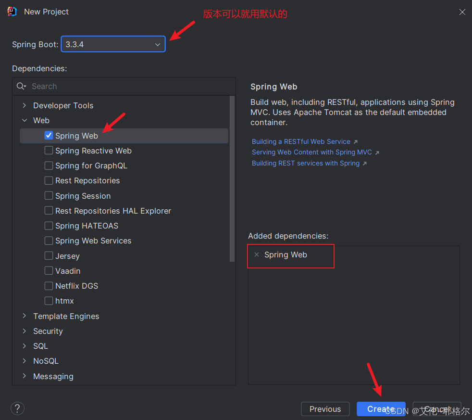
Task: Tick the Rest Repositories checkbox
Action: point(49,180)
